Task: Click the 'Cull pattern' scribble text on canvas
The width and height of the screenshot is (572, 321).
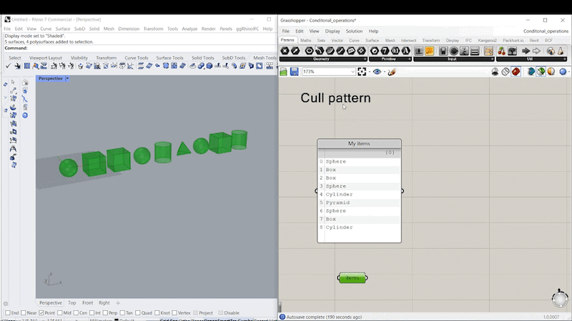Action: point(335,98)
